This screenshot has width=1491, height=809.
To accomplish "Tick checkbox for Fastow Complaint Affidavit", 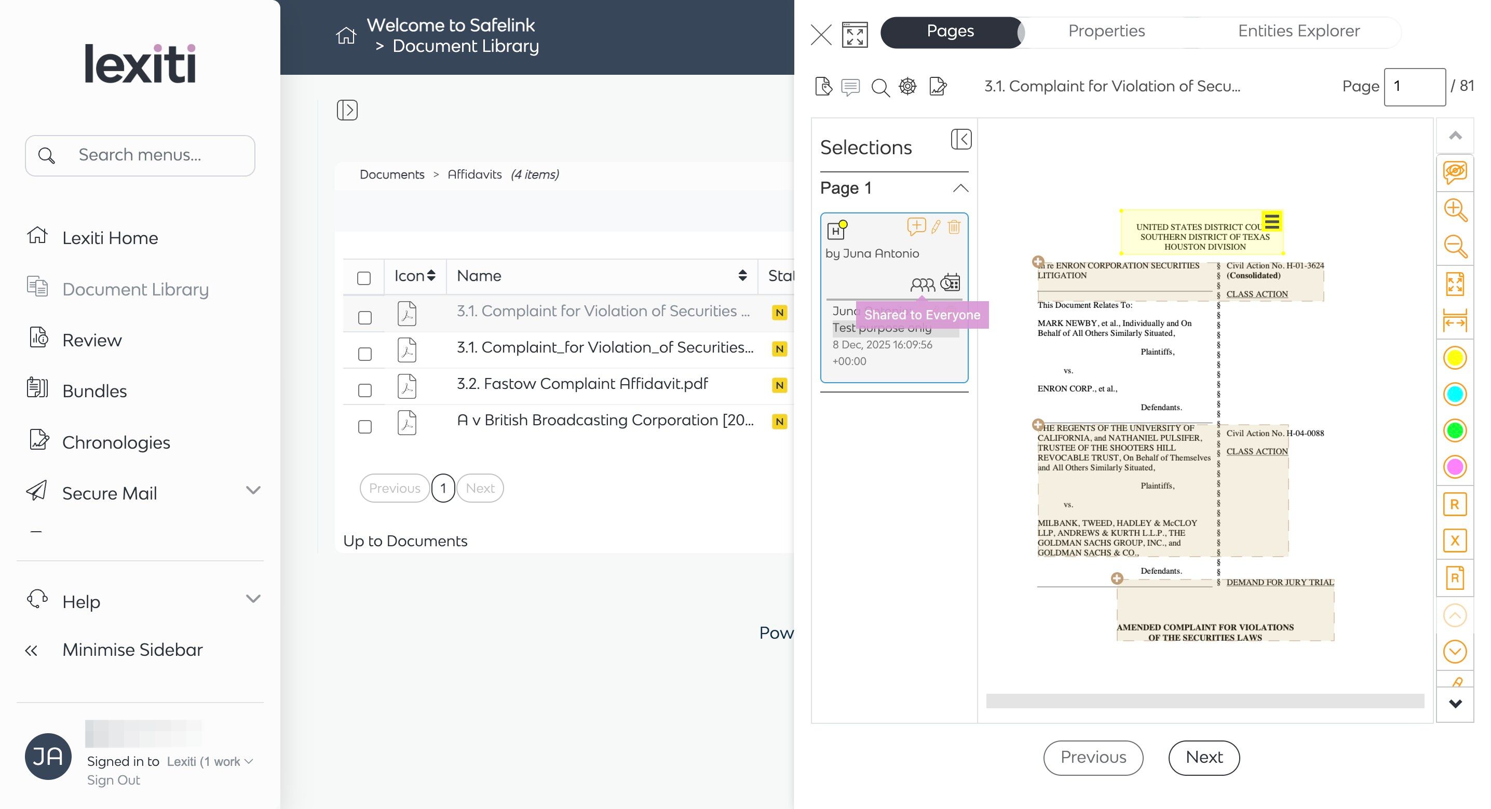I will [364, 390].
